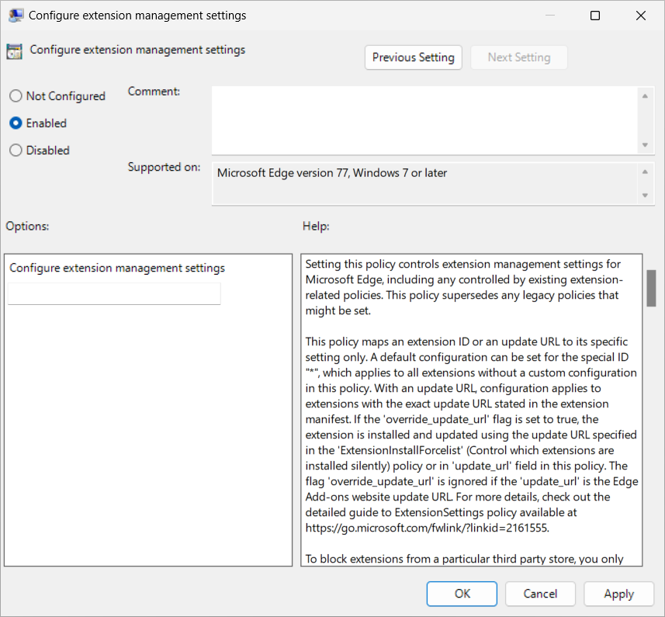Click the policy icon beside the dialog heading
The image size is (665, 617).
[x=14, y=50]
